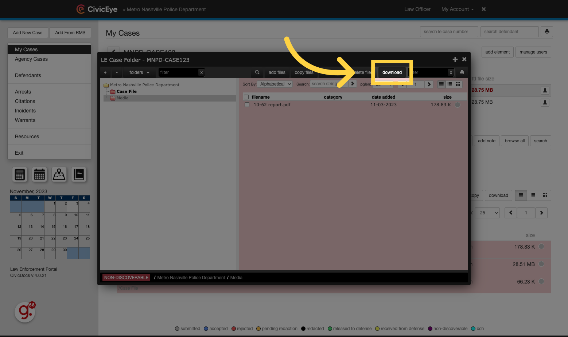The width and height of the screenshot is (568, 337).
Task: Click the manage users button
Action: (533, 52)
